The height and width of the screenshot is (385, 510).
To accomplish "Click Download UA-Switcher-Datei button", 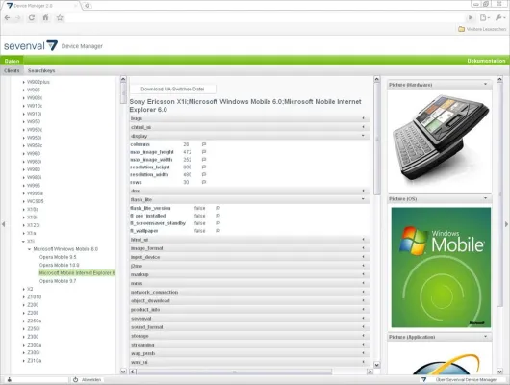I will [x=172, y=89].
